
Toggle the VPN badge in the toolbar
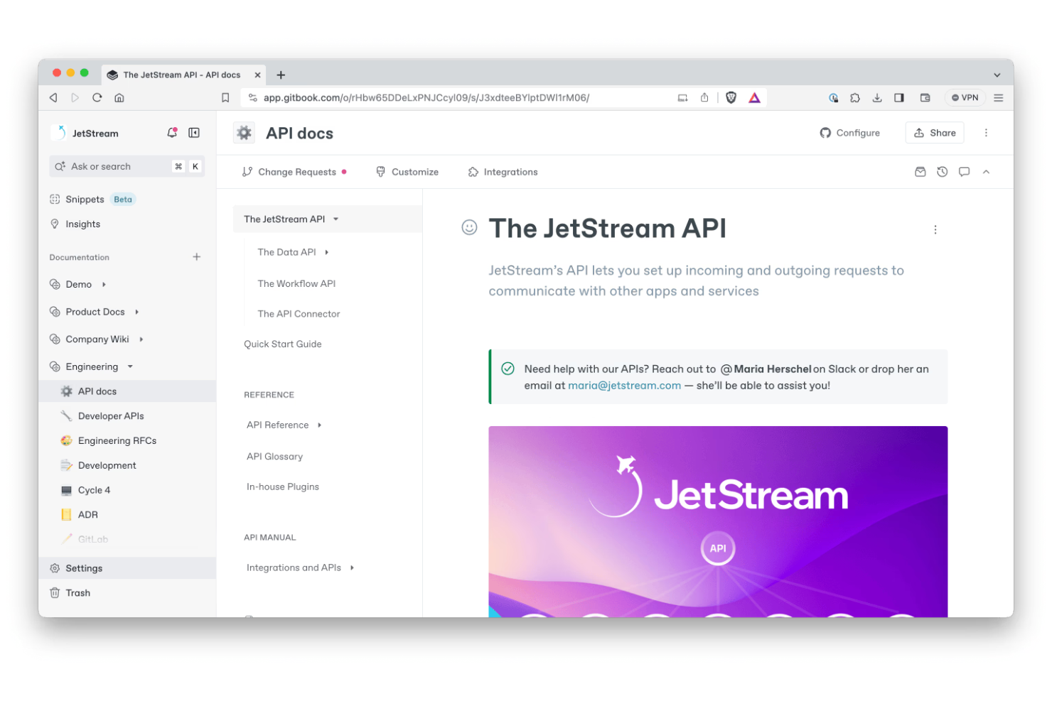pos(964,97)
